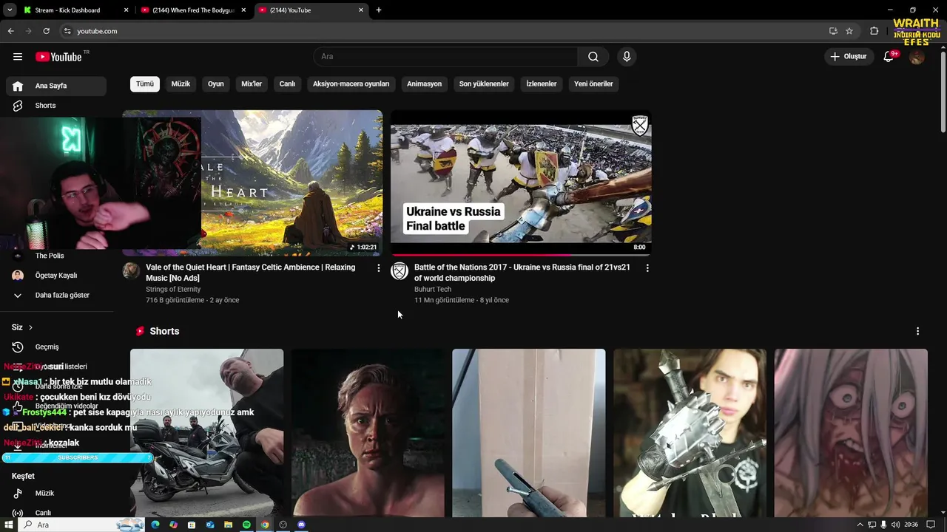Image resolution: width=947 pixels, height=532 pixels.
Task: Open the notifications bell
Action: coord(889,57)
